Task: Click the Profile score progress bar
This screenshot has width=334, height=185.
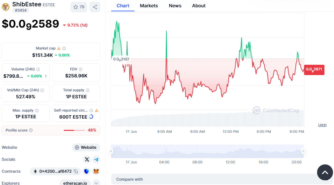Action: 74,130
